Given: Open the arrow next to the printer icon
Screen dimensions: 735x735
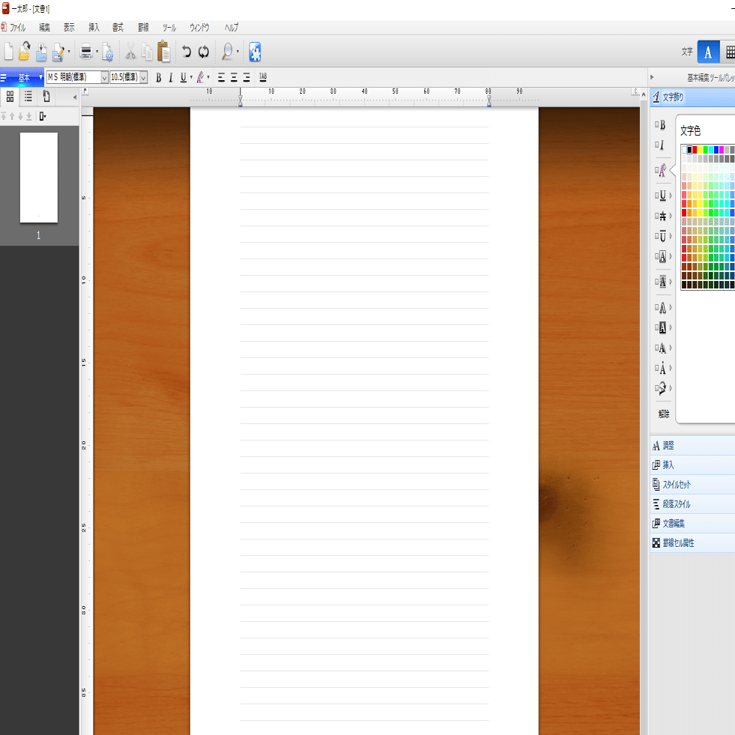Looking at the screenshot, I should click(97, 52).
